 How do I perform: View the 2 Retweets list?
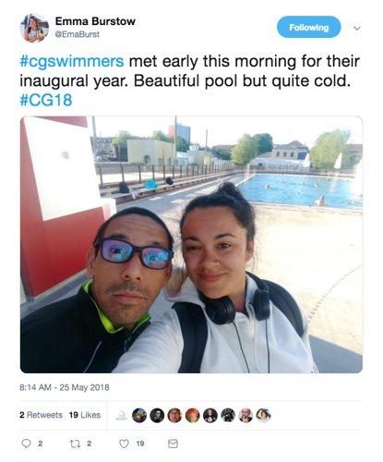pos(41,415)
